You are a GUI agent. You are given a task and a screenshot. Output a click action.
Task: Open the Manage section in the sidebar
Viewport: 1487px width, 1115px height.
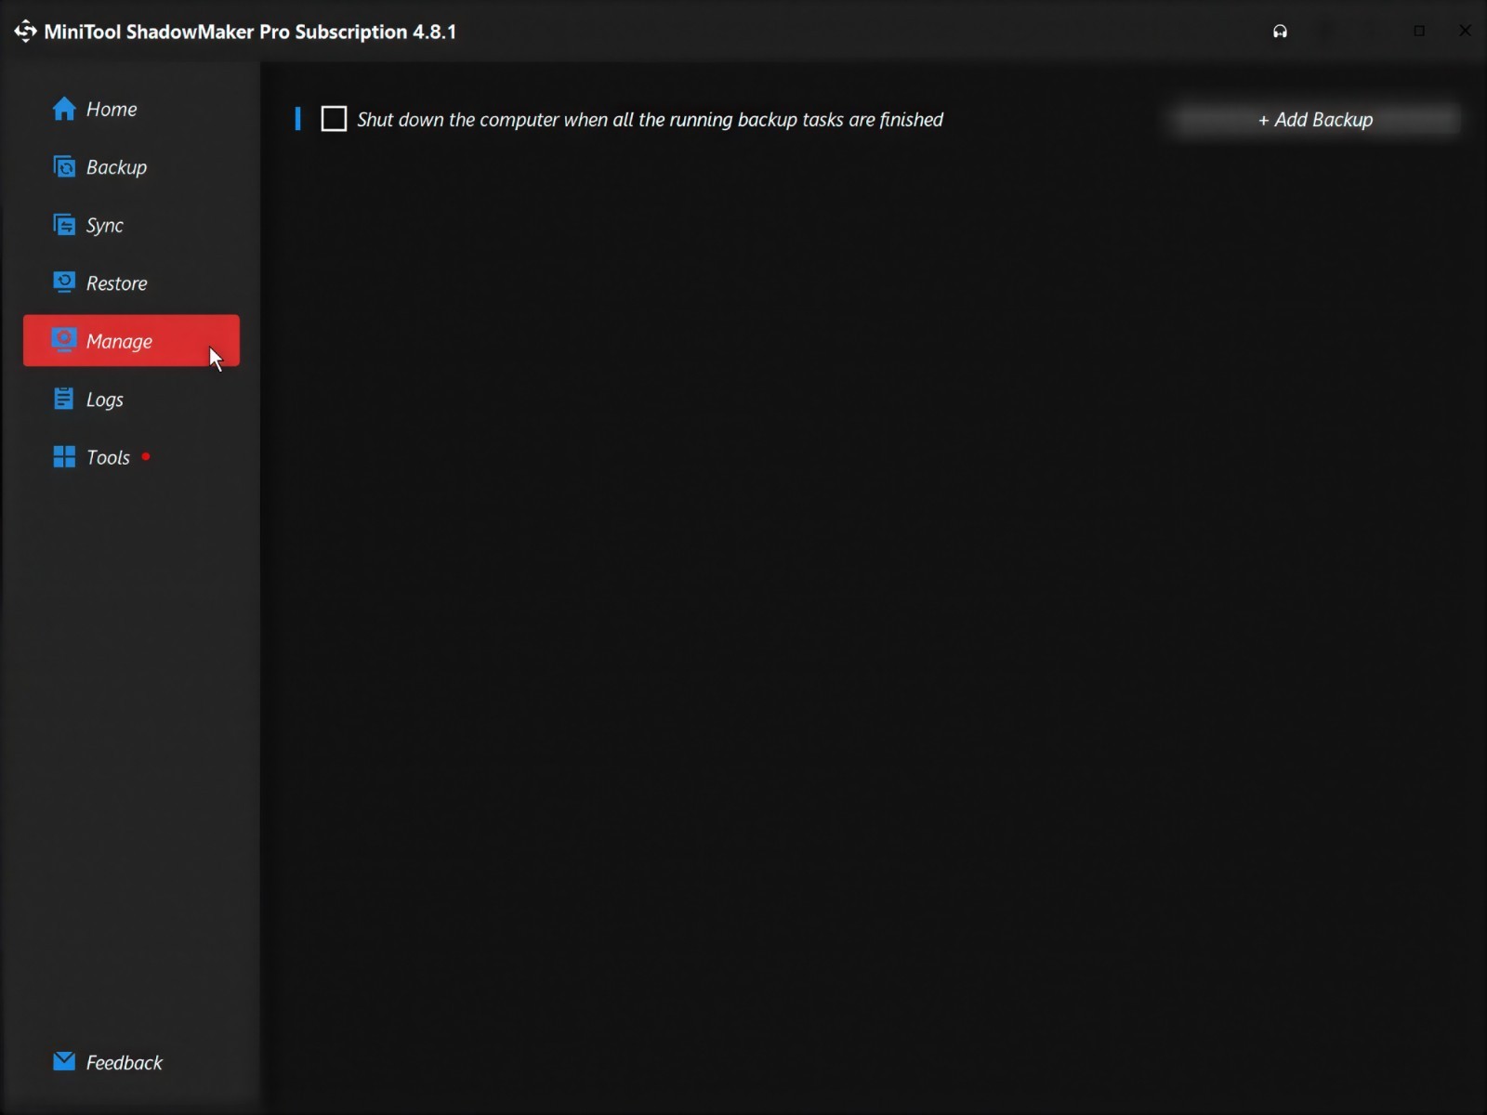coord(131,341)
